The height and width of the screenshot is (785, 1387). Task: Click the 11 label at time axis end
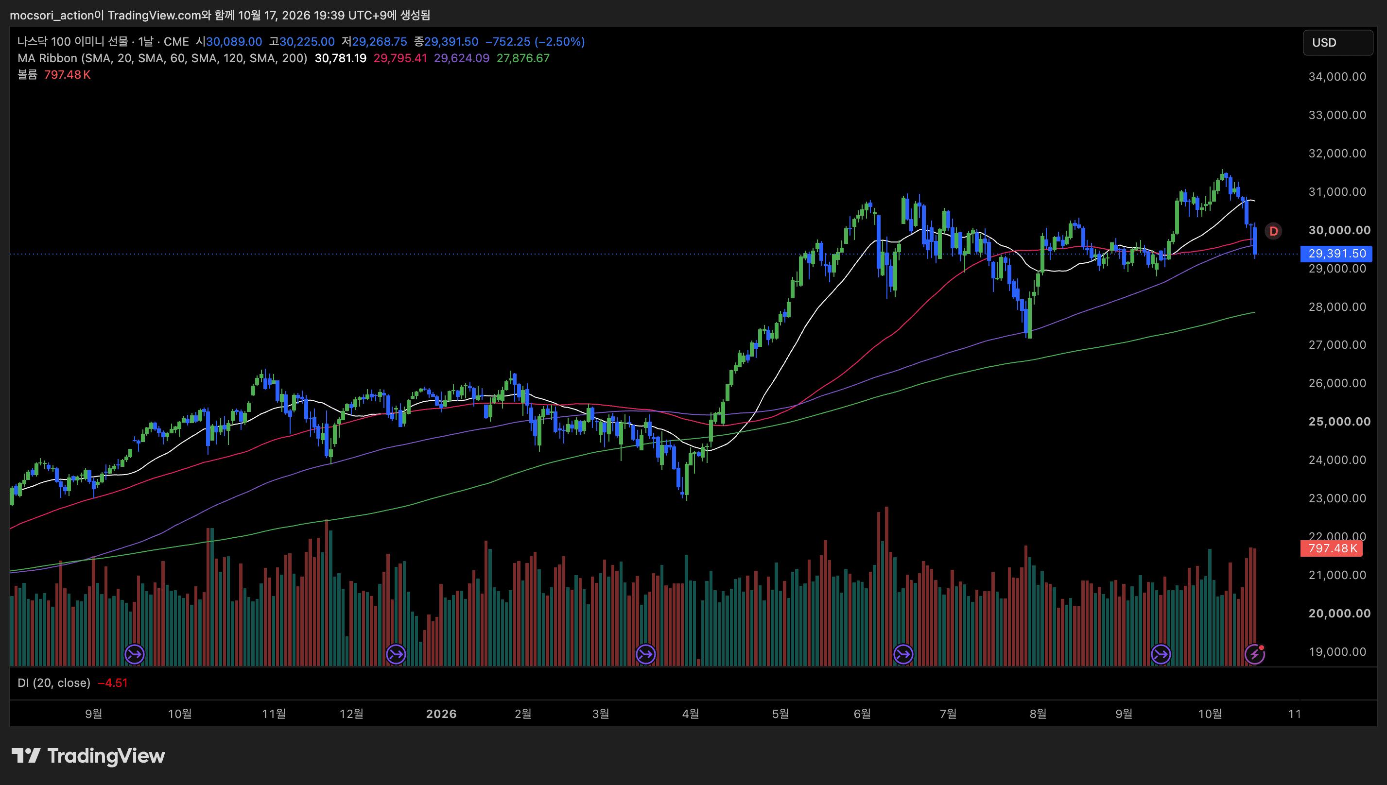click(1294, 714)
